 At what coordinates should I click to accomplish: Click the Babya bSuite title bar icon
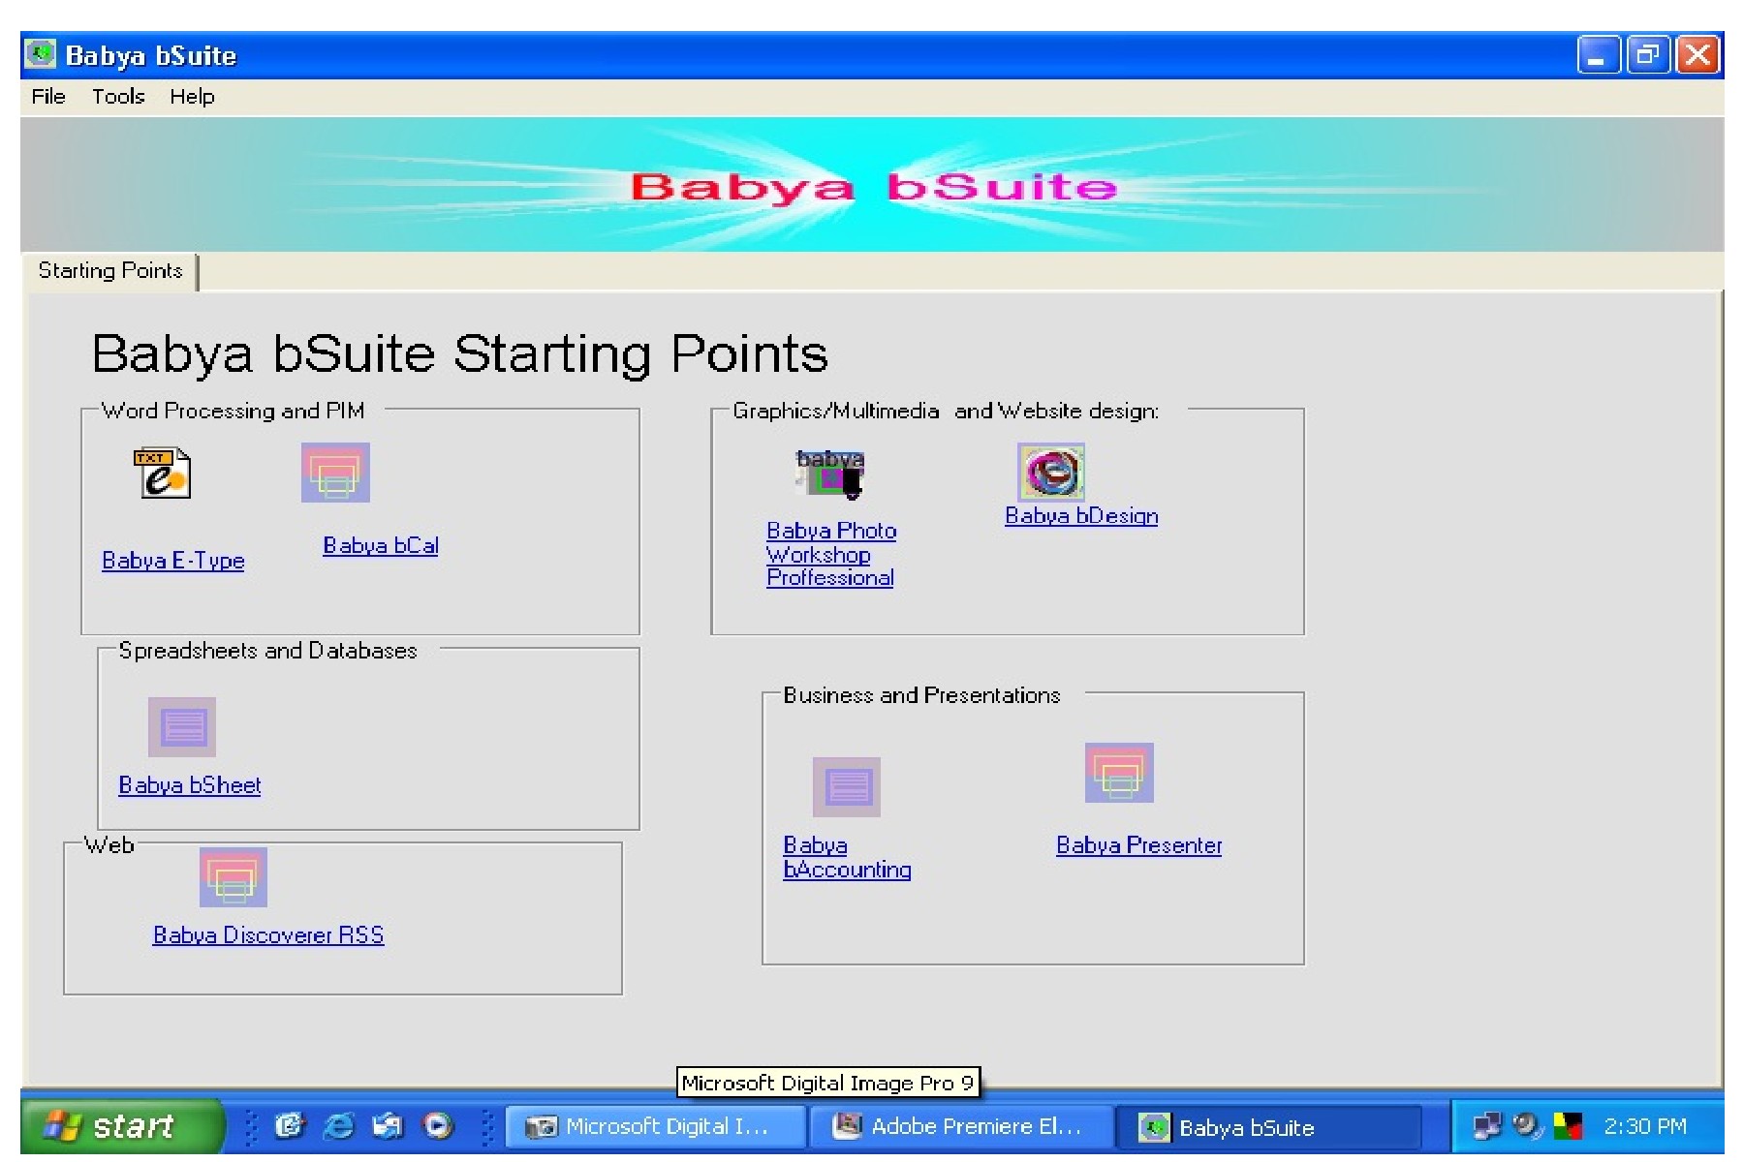coord(41,54)
